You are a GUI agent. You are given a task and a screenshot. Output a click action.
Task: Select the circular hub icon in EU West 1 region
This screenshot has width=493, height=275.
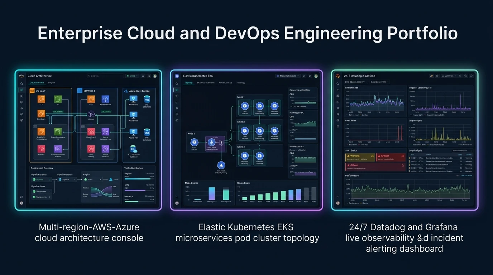[91, 114]
